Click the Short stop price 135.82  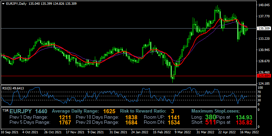[244, 122]
